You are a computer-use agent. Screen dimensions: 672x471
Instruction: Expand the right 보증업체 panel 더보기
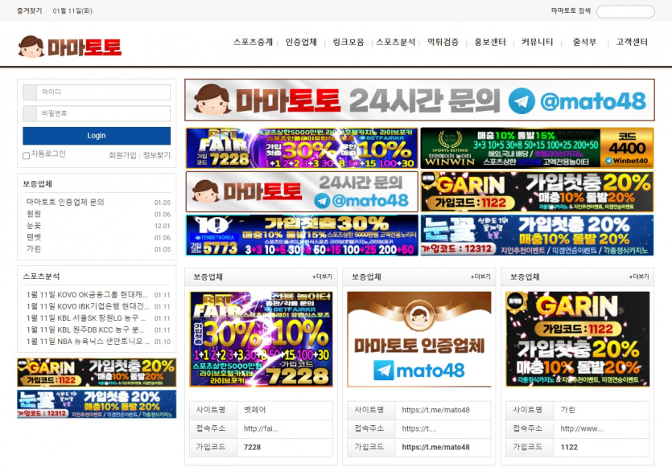tap(639, 277)
